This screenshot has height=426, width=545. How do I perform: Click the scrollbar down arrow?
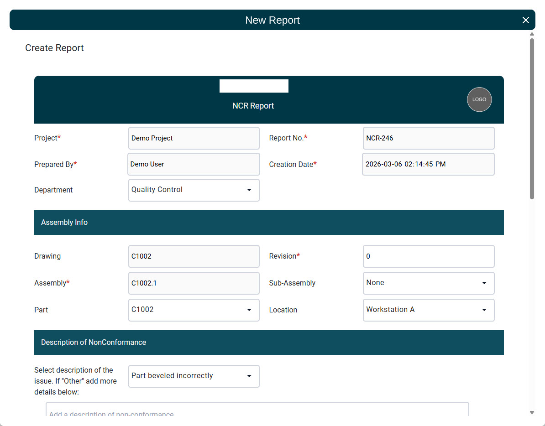532,412
